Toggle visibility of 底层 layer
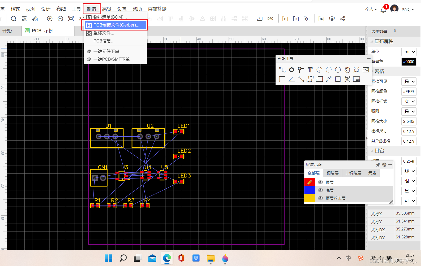The image size is (421, 266). coord(320,190)
